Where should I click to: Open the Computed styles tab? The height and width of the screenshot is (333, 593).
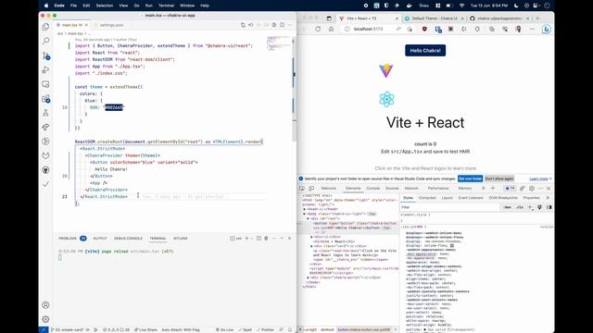click(x=427, y=197)
